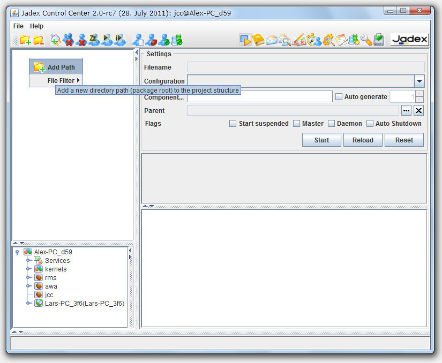The width and height of the screenshot is (442, 363).
Task: Suspend the component using Zz icon
Action: pyautogui.click(x=94, y=39)
